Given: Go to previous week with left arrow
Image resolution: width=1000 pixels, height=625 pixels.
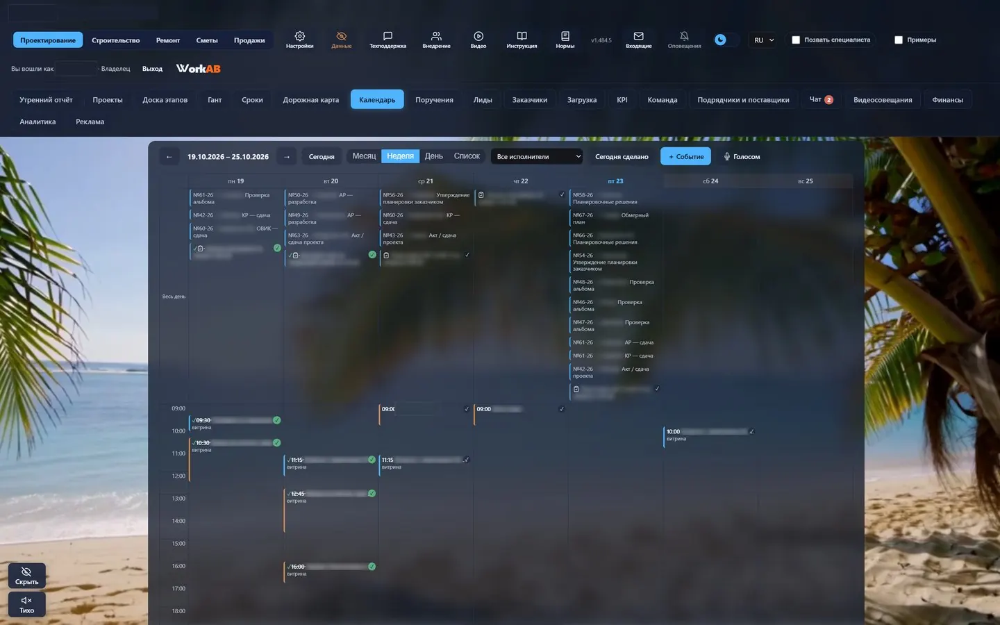Looking at the screenshot, I should (169, 157).
